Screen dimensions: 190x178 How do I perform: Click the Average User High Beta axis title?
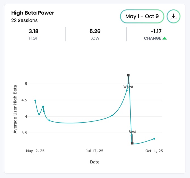[15, 109]
